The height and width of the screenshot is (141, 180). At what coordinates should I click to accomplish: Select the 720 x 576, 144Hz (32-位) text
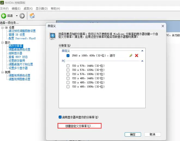pyautogui.click(x=88, y=66)
